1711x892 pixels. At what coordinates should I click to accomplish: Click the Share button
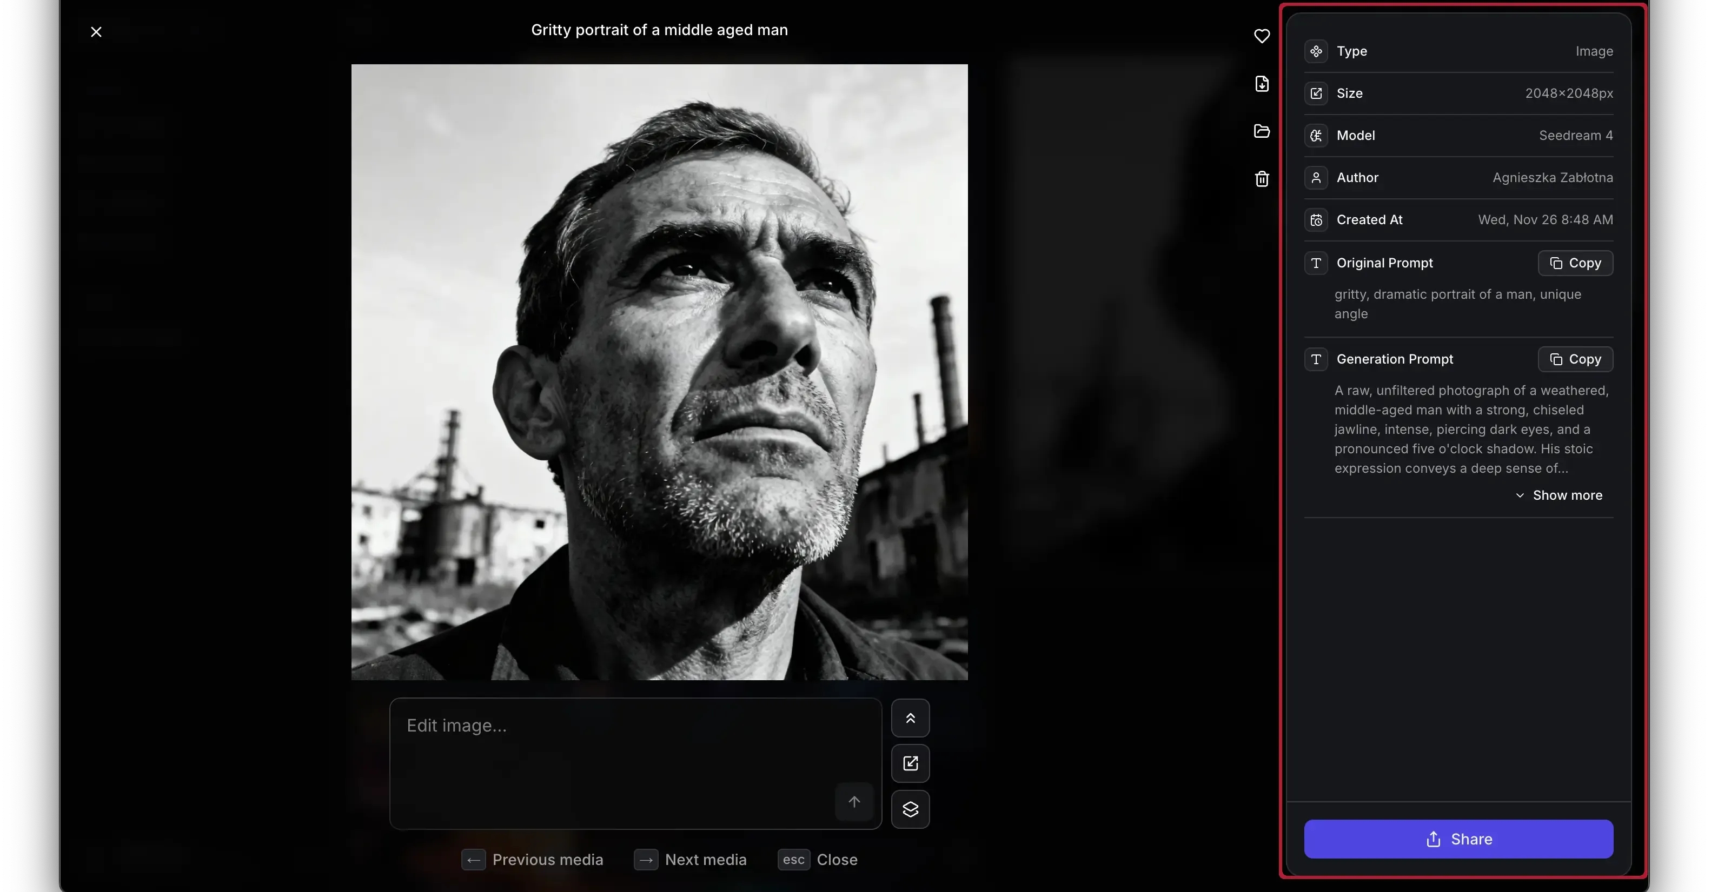point(1458,839)
